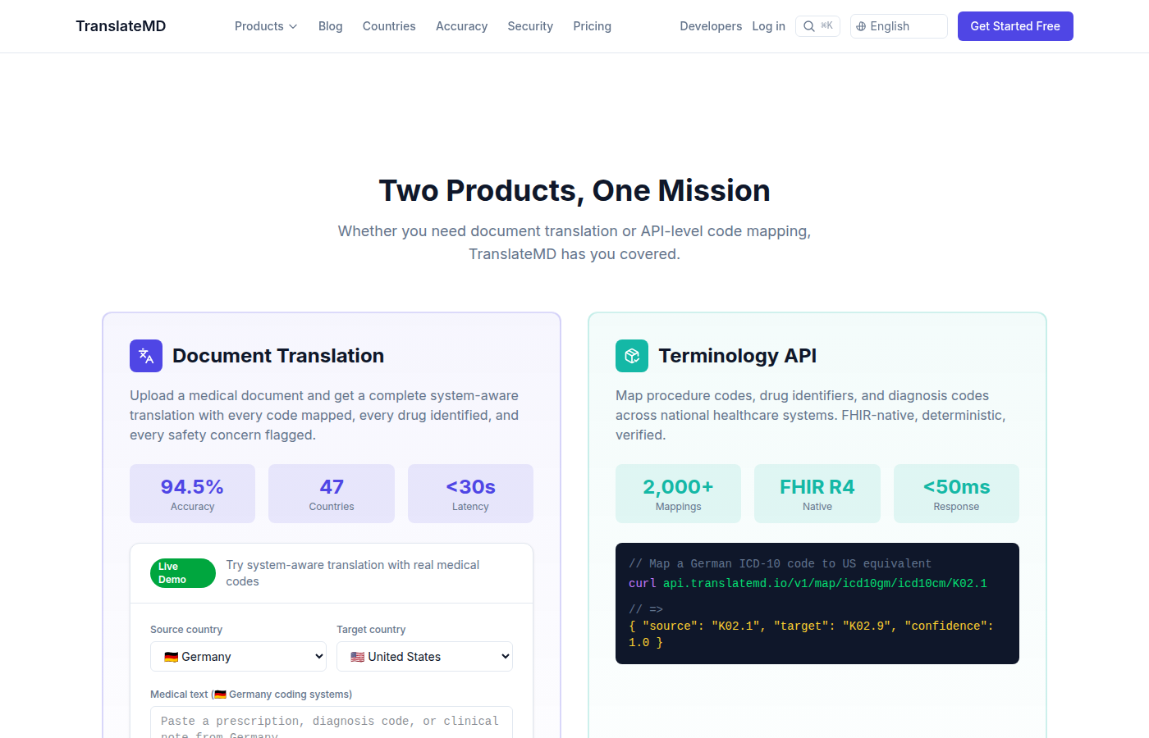The height and width of the screenshot is (738, 1149).
Task: Open the English language selector
Action: point(899,26)
